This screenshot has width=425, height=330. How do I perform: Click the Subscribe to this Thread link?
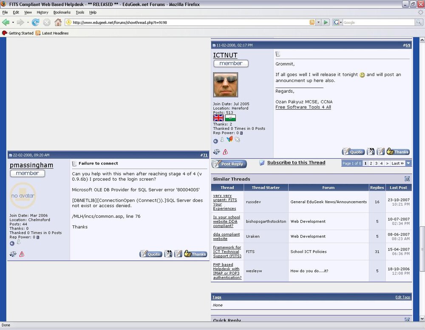[296, 163]
